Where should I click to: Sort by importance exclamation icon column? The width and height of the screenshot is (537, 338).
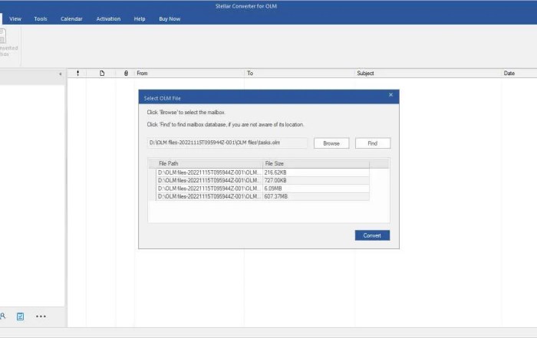(x=77, y=74)
